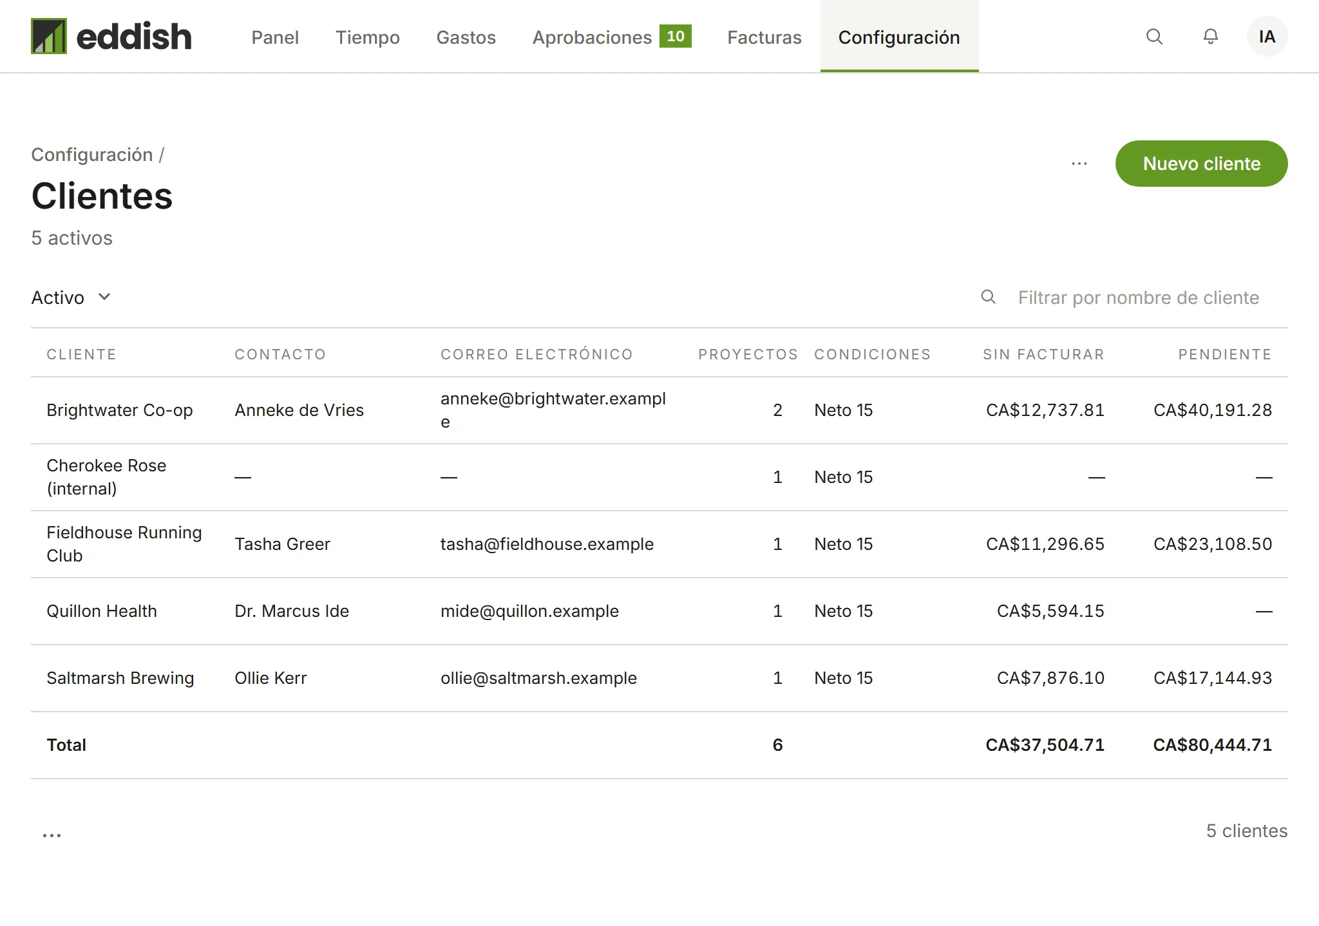
Task: Click the 5 activos subtitle
Action: click(x=71, y=238)
